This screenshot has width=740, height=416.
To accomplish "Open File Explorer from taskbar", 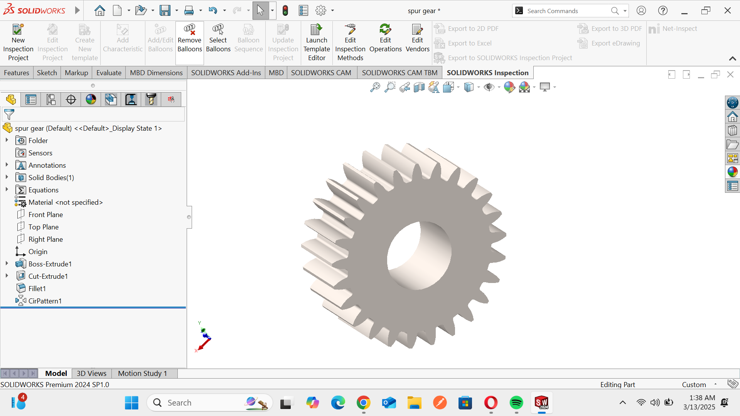I will click(x=414, y=403).
